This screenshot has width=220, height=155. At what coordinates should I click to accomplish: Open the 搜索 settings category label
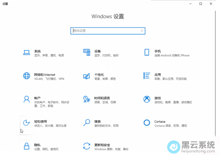pyautogui.click(x=97, y=121)
